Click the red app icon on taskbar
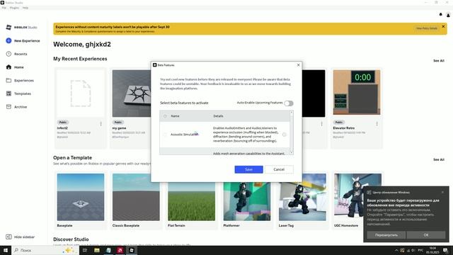453x255 pixels. click(x=120, y=250)
